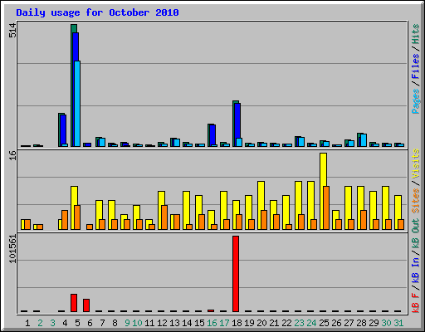The height and width of the screenshot is (332, 425).
Task: Click day label '4' on the x-axis
Action: point(65,323)
